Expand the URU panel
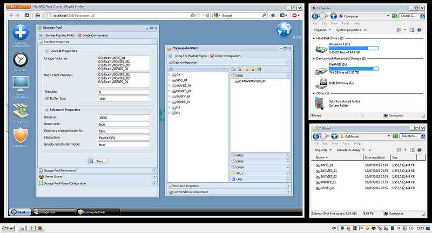This screenshot has height=233, width=432. [288, 180]
